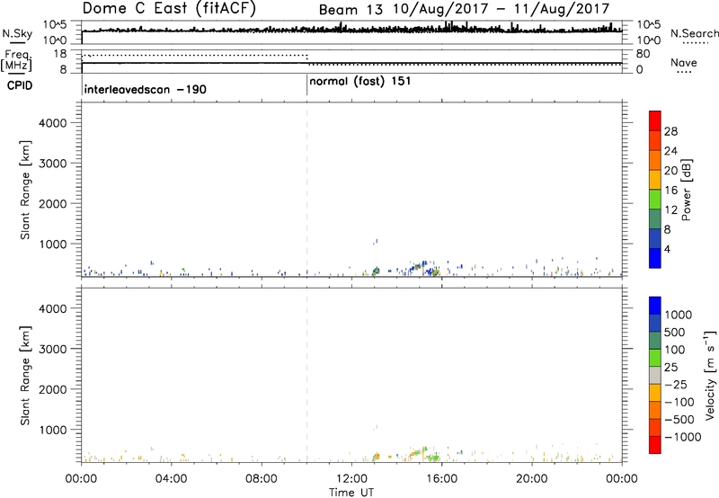Viewport: 719px width, 498px height.
Task: Click the orange echo cluster near 13:00 in velocity panel
Action: click(377, 457)
